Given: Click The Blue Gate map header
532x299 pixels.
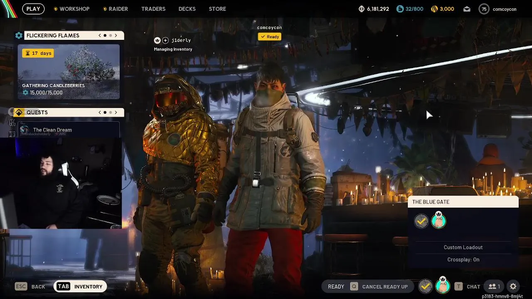Looking at the screenshot, I should click(x=463, y=202).
